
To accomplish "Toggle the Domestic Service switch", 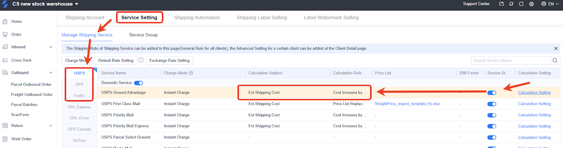I will click(x=139, y=83).
